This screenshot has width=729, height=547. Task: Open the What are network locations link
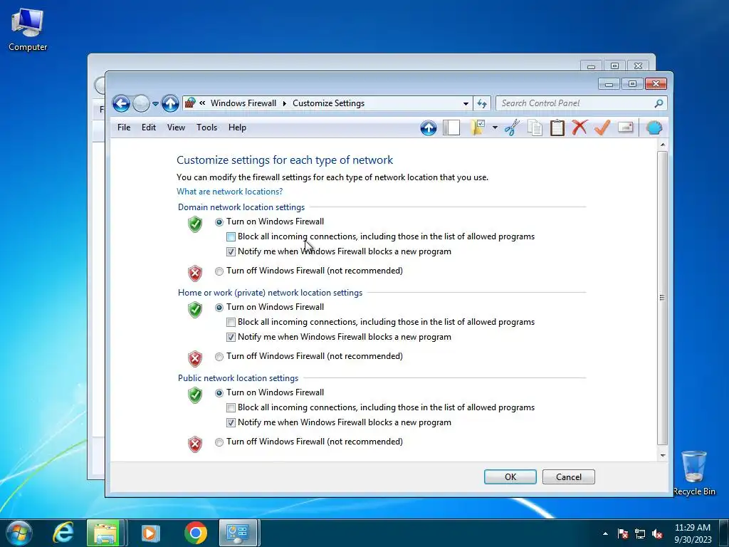[x=230, y=192]
